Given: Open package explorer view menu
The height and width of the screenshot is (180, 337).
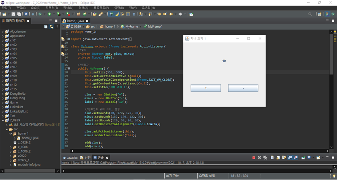Looking at the screenshot, I should [57, 27].
